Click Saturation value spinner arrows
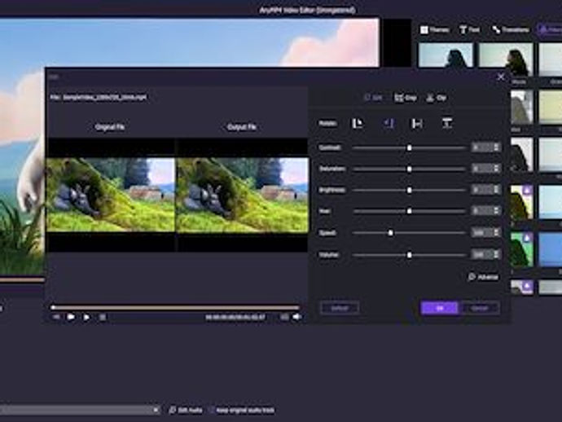 (496, 168)
